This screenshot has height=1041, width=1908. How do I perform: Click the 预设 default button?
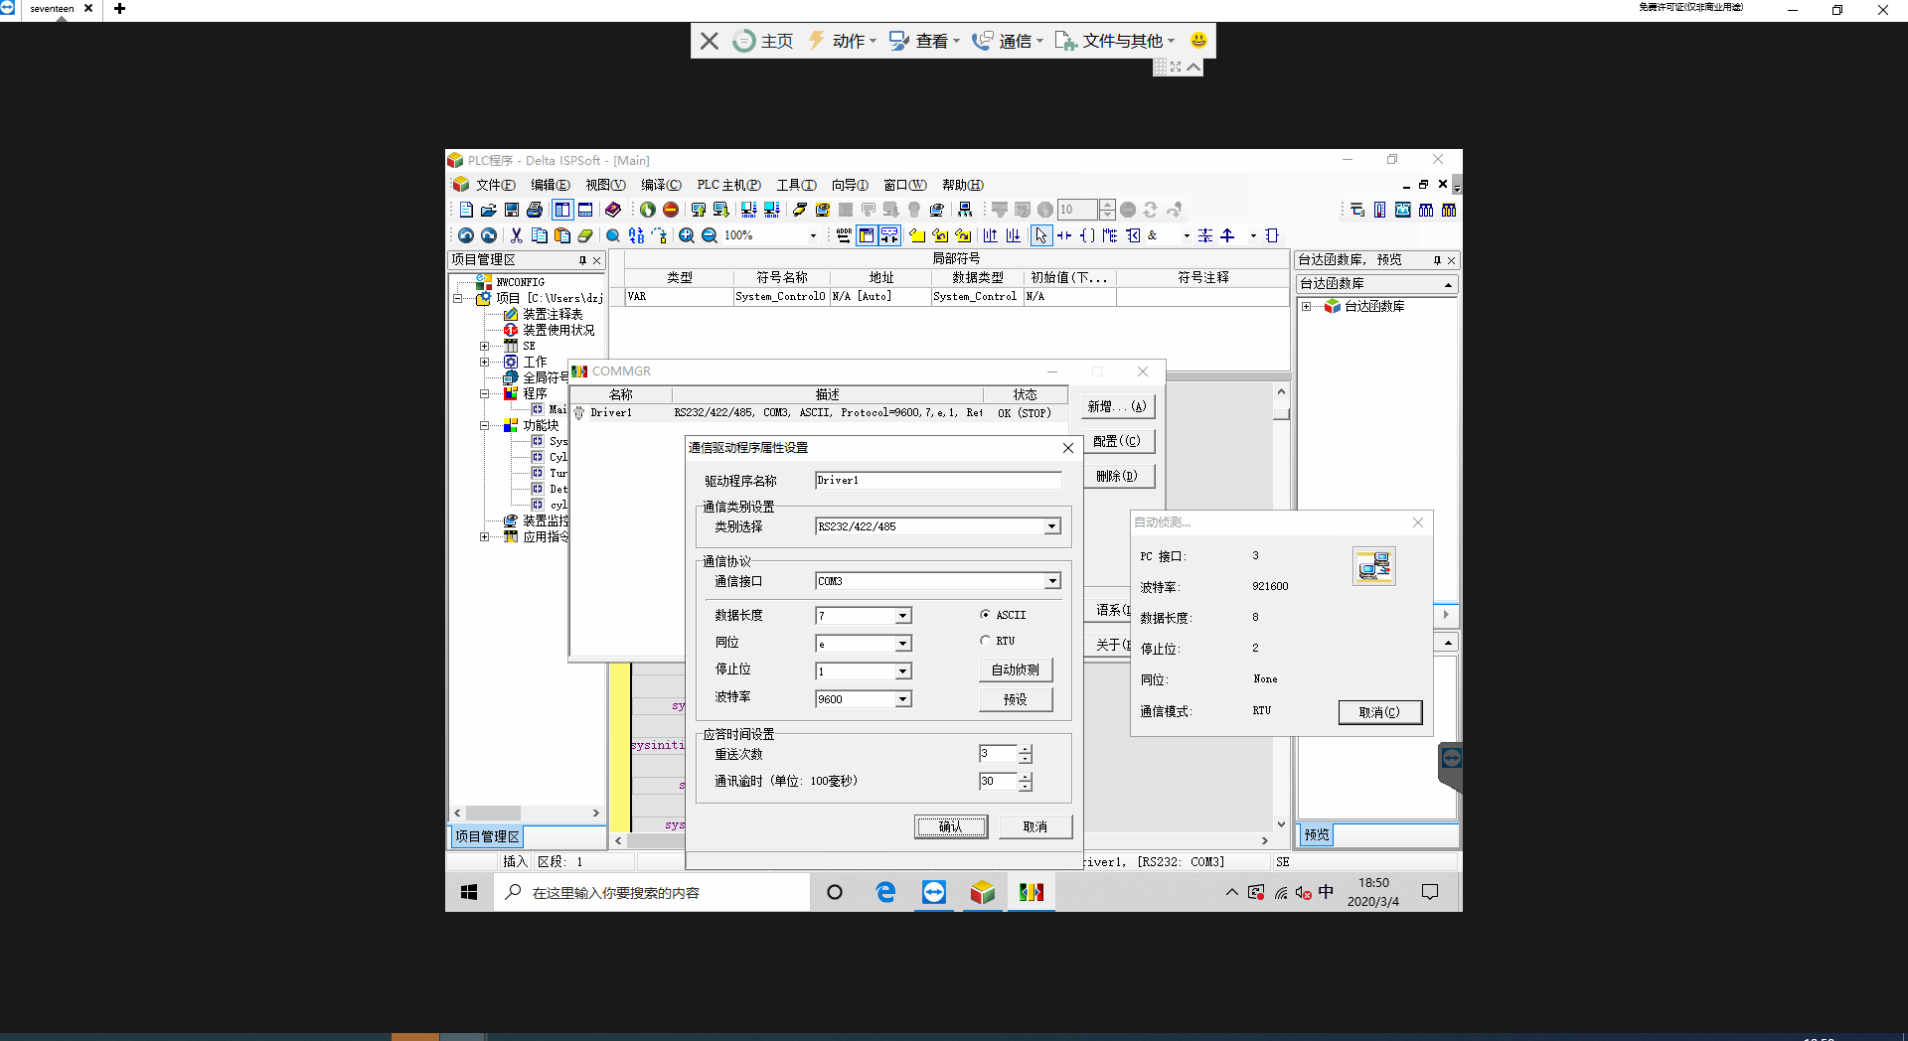[x=1015, y=699]
